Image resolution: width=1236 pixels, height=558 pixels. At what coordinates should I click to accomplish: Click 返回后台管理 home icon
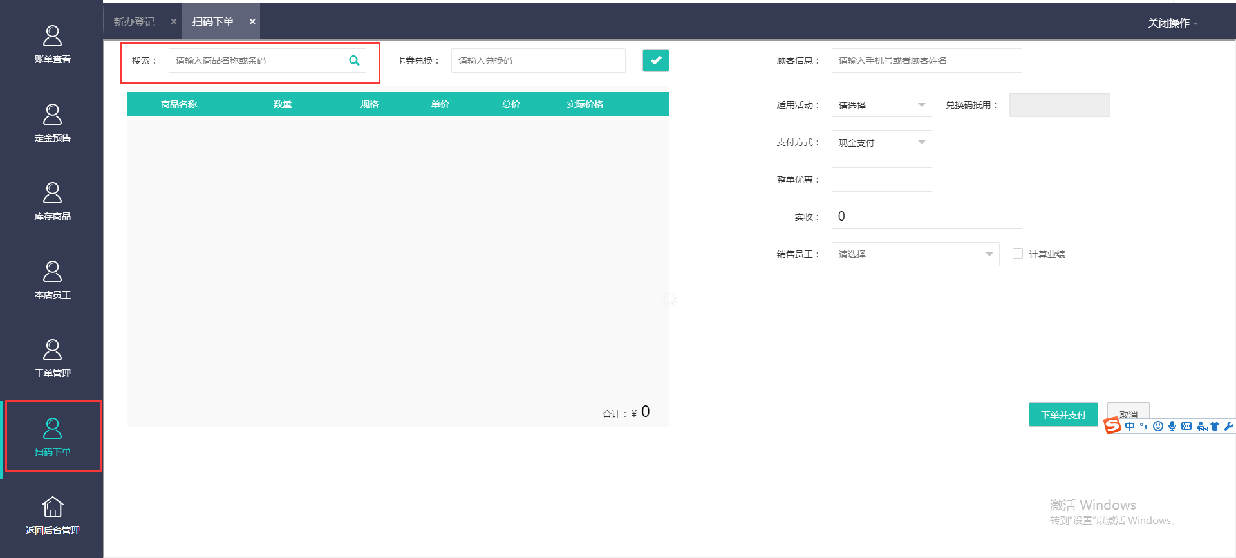52,507
